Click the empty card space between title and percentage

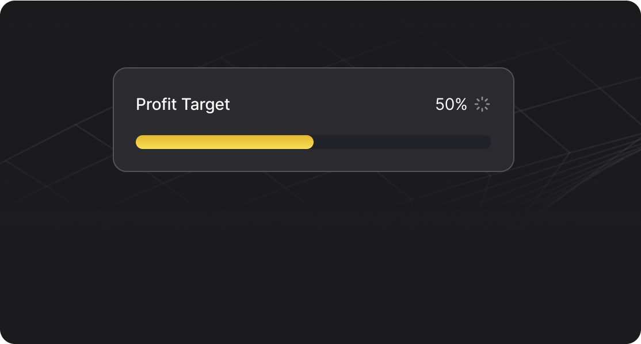click(x=331, y=104)
